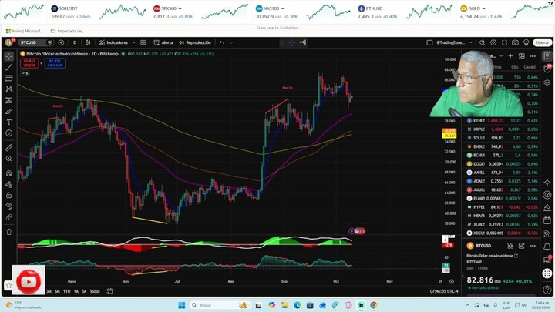Open BTCUSD details panel three-dots menu
Viewport: 555px width, 312px height.
(533, 246)
